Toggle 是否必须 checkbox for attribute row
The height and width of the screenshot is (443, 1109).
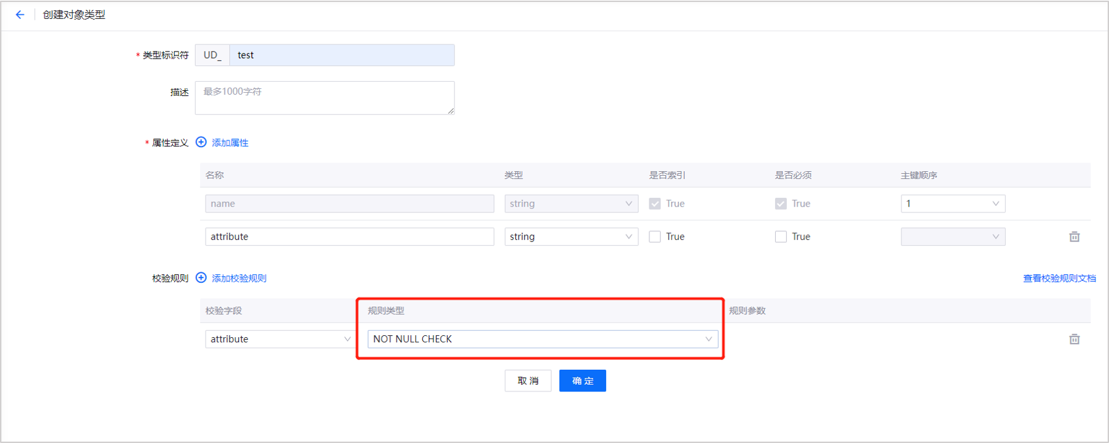pyautogui.click(x=780, y=237)
